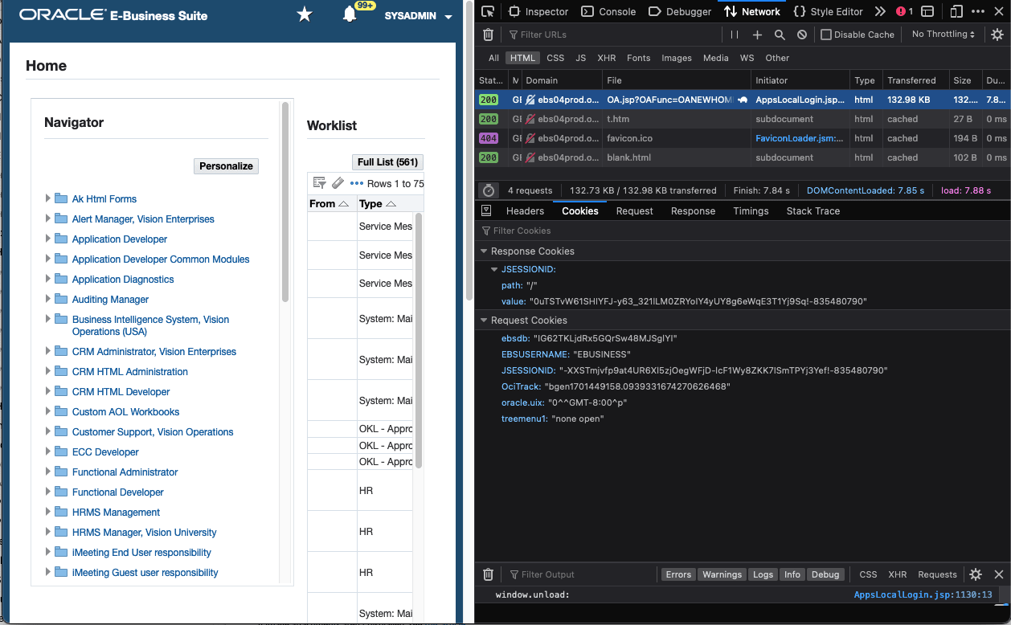The image size is (1011, 625).
Task: Open the Favorites star icon
Action: click(x=305, y=14)
